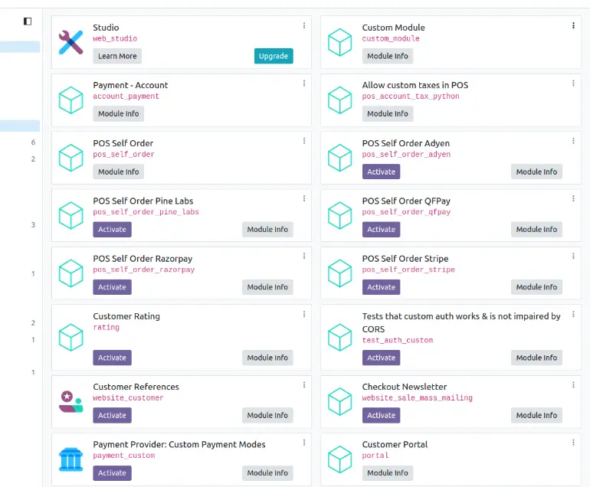Click the Customer Portal cube icon

point(339,459)
